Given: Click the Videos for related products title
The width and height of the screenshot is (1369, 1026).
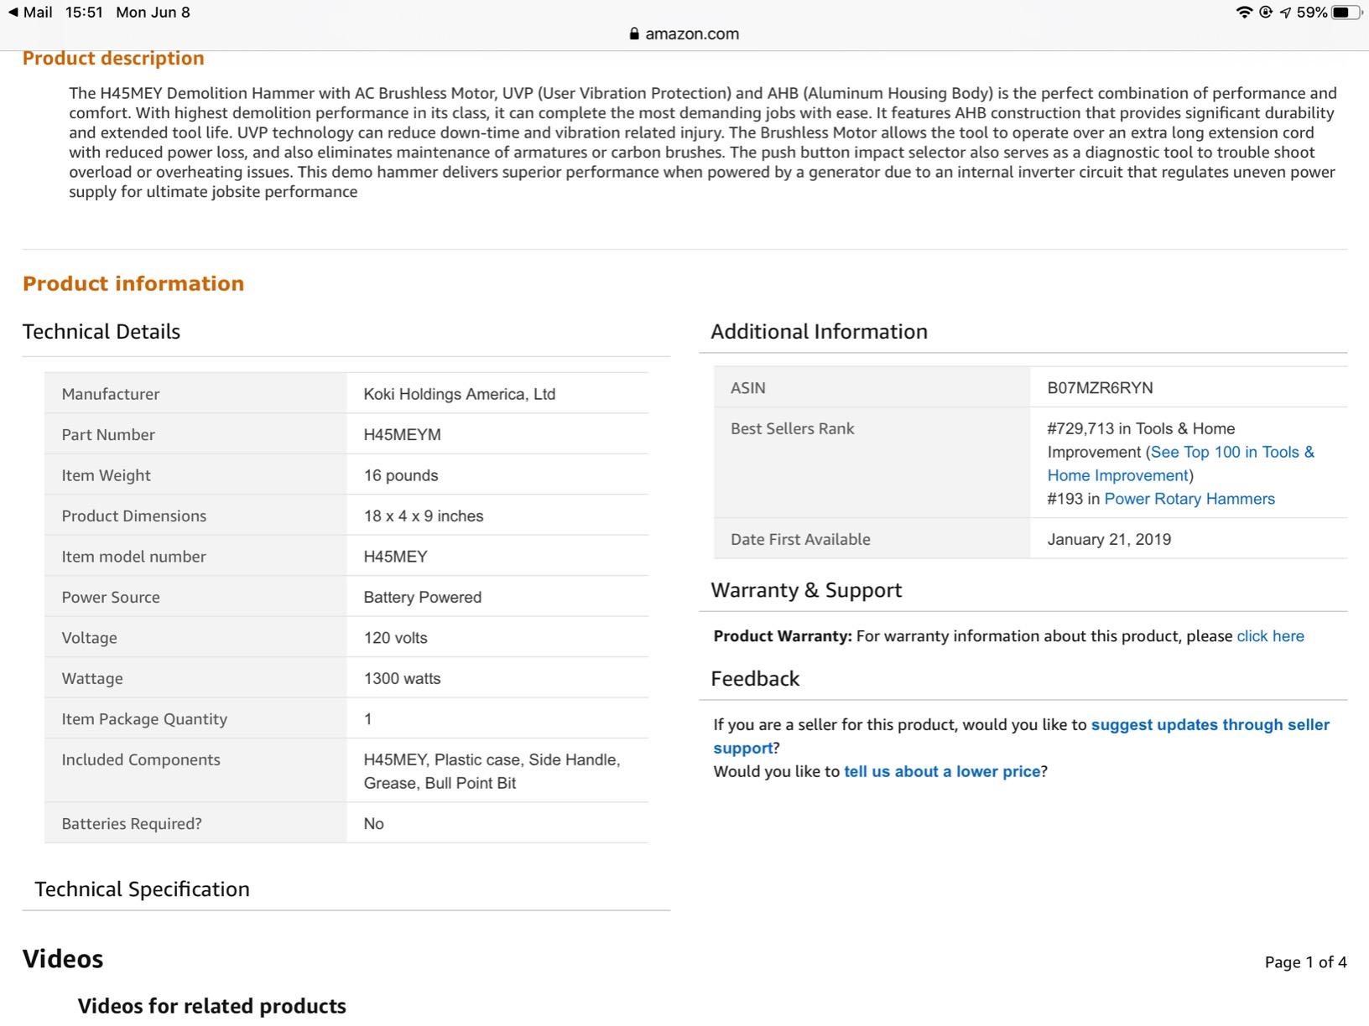Looking at the screenshot, I should pos(211,1006).
